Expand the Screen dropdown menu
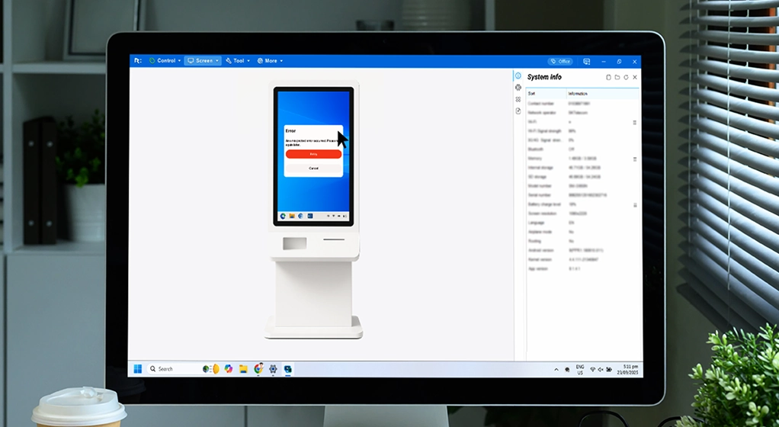The image size is (779, 427). tap(203, 61)
